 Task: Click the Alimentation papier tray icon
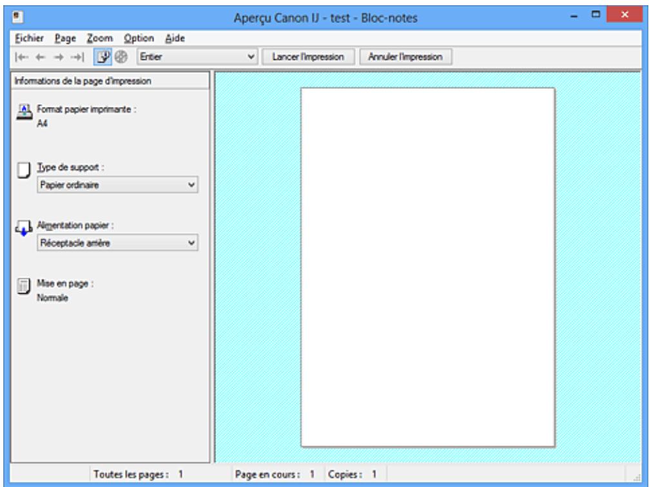(x=24, y=228)
